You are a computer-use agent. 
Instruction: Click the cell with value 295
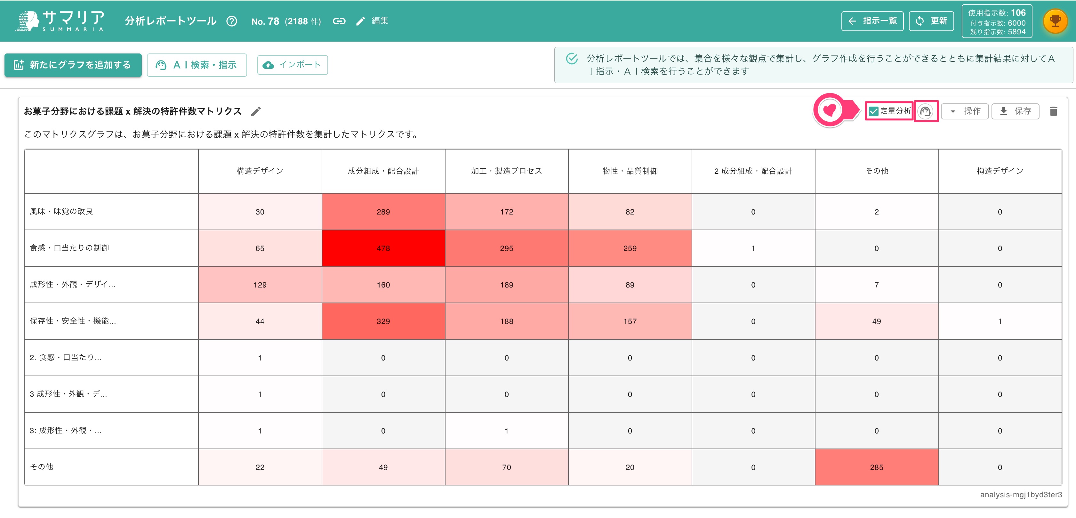pos(506,248)
